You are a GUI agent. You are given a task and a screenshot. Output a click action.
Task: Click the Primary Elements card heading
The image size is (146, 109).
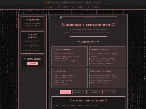click(x=62, y=50)
